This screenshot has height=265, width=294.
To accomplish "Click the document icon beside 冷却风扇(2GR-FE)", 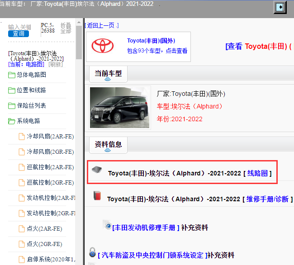I will [22, 152].
